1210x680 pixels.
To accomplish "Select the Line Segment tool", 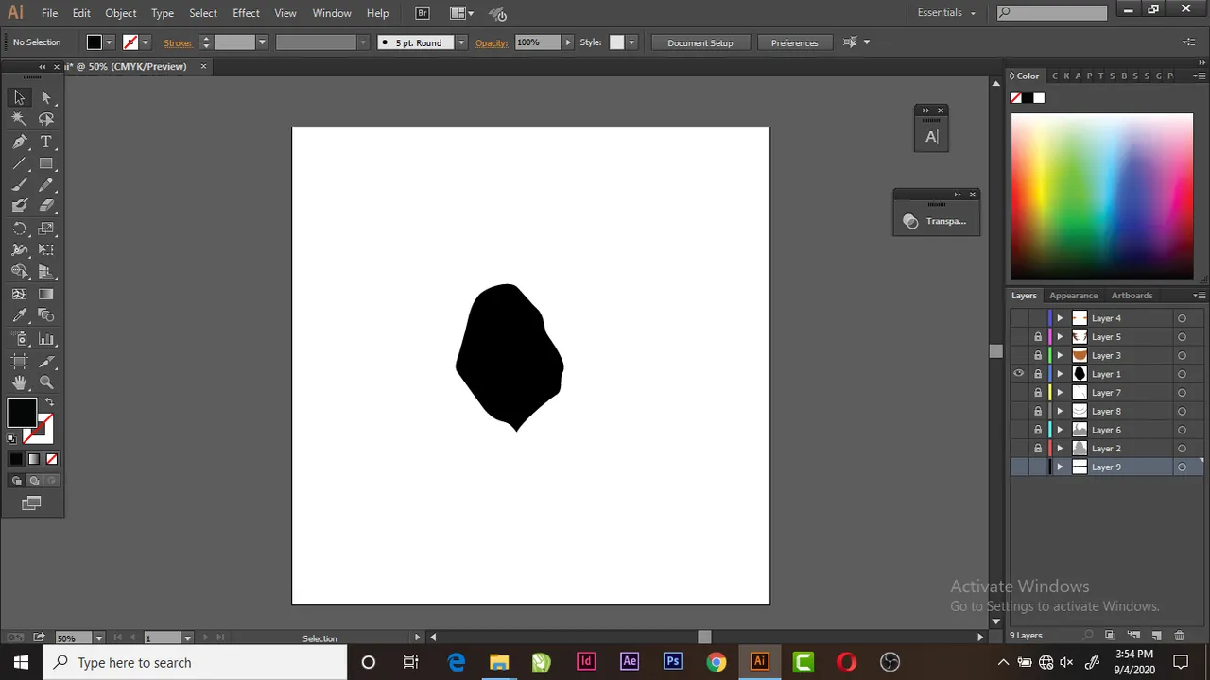I will tap(19, 163).
